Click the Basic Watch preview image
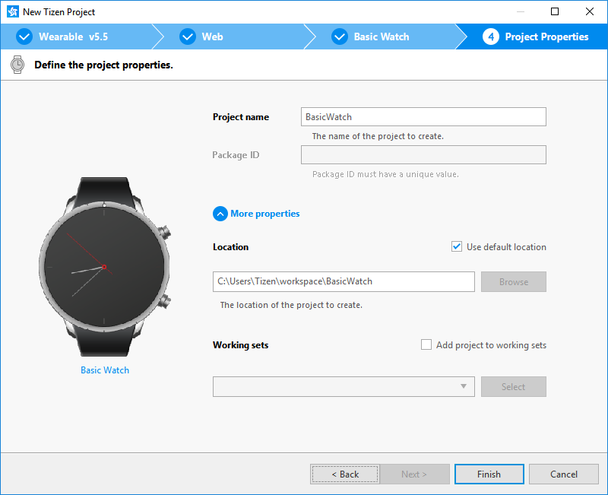608x495 pixels. [104, 267]
